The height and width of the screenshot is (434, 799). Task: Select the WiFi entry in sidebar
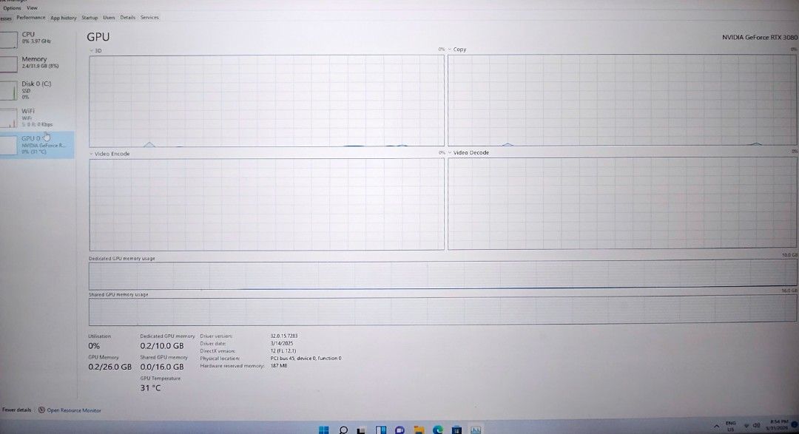[37, 118]
